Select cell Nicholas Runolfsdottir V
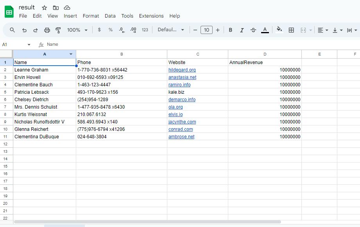Image resolution: width=360 pixels, height=227 pixels. coord(45,122)
